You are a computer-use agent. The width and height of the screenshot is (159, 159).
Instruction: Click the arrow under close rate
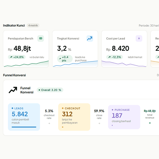pyautogui.click(x=99, y=123)
